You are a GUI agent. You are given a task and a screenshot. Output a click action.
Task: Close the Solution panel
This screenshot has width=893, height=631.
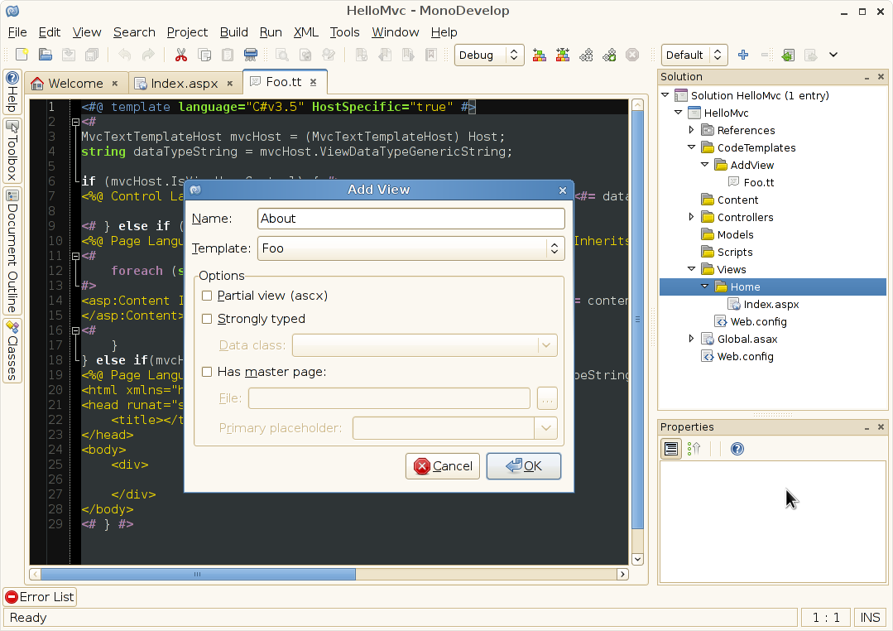(x=881, y=76)
